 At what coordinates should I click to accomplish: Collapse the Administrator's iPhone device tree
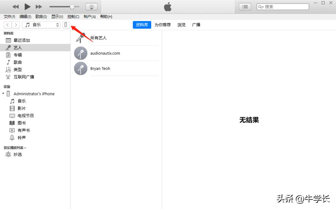pos(3,93)
